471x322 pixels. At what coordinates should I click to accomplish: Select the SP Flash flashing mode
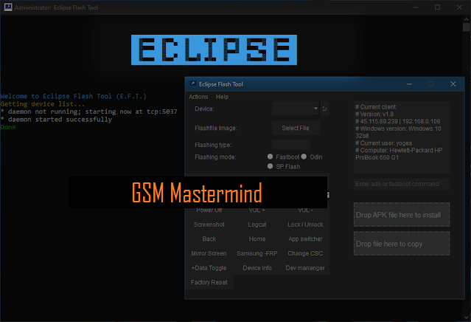270,166
